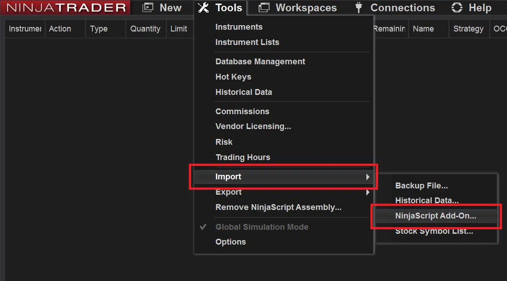The height and width of the screenshot is (281, 507).
Task: Sort by Instrument column header
Action: pyautogui.click(x=25, y=29)
